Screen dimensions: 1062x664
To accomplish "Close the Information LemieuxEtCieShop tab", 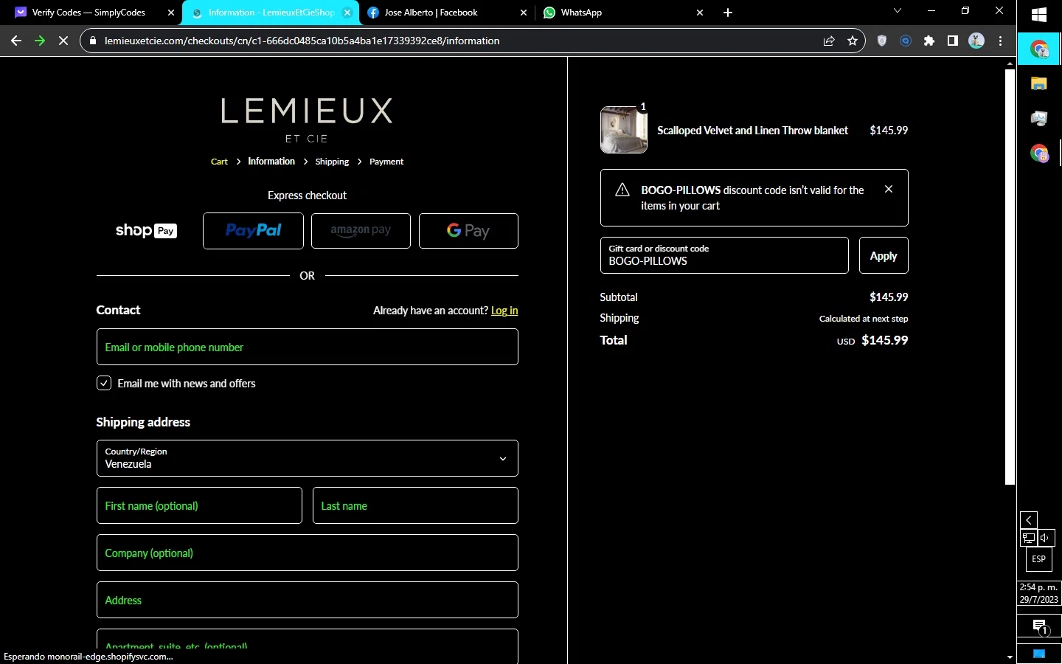I will click(x=347, y=13).
